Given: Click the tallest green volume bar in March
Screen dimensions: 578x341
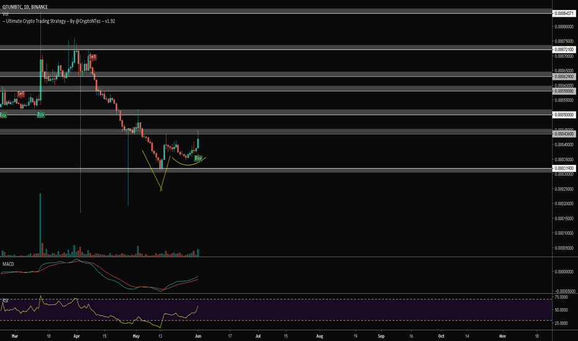Looking at the screenshot, I should point(40,225).
